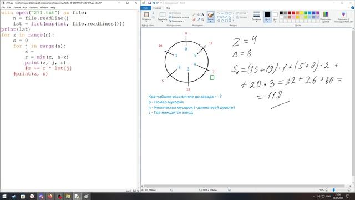Choose the rectangle shape in Shapes gallery
Viewport: 355px width, 200px height.
coord(230,13)
